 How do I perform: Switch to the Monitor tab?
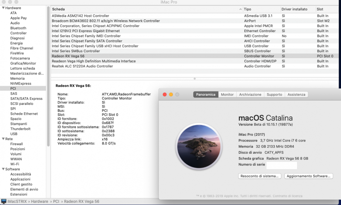(x=227, y=95)
